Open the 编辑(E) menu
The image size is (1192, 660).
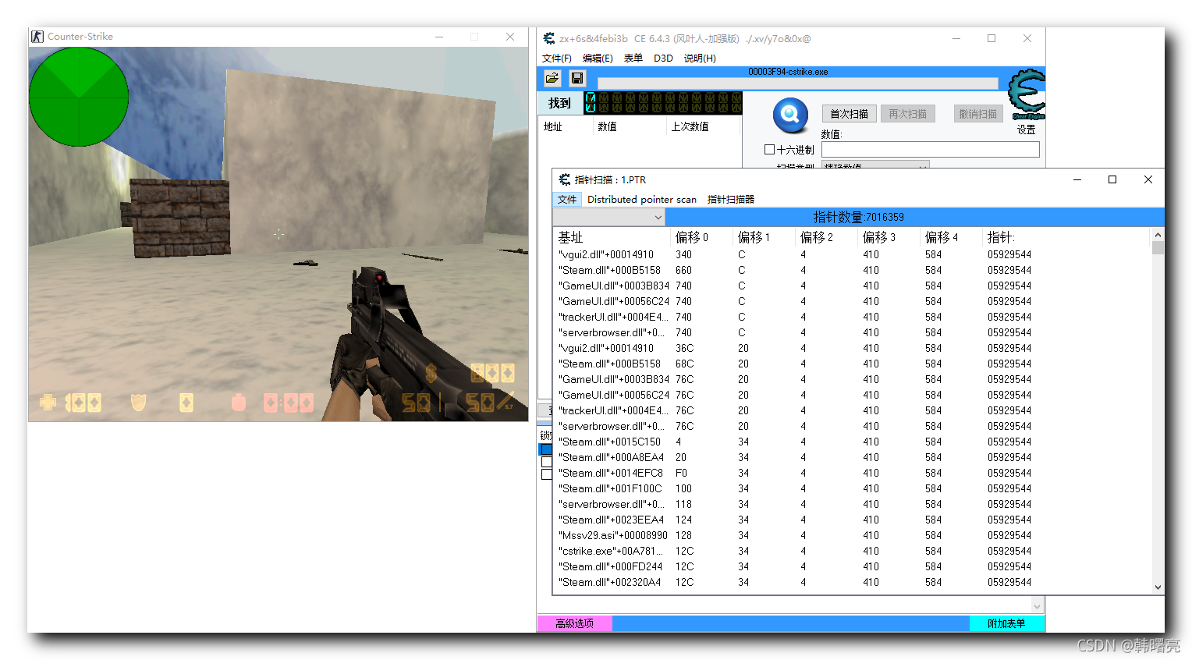598,59
